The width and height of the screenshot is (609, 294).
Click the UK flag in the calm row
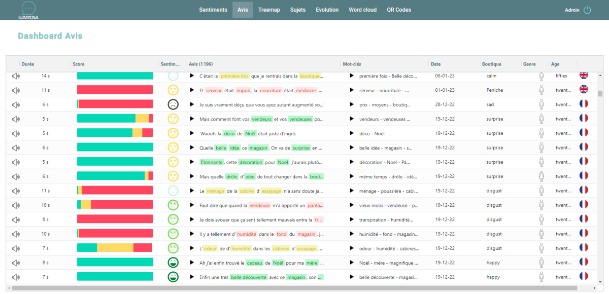click(584, 76)
